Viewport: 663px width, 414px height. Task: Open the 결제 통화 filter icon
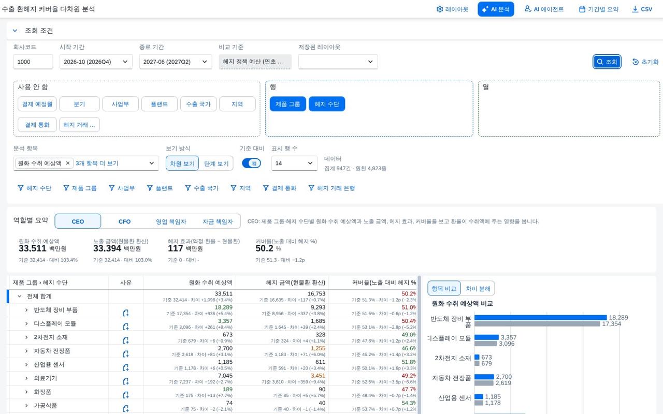pyautogui.click(x=266, y=188)
